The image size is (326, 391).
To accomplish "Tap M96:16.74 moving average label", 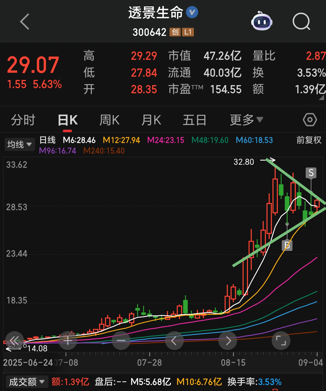I will [58, 151].
